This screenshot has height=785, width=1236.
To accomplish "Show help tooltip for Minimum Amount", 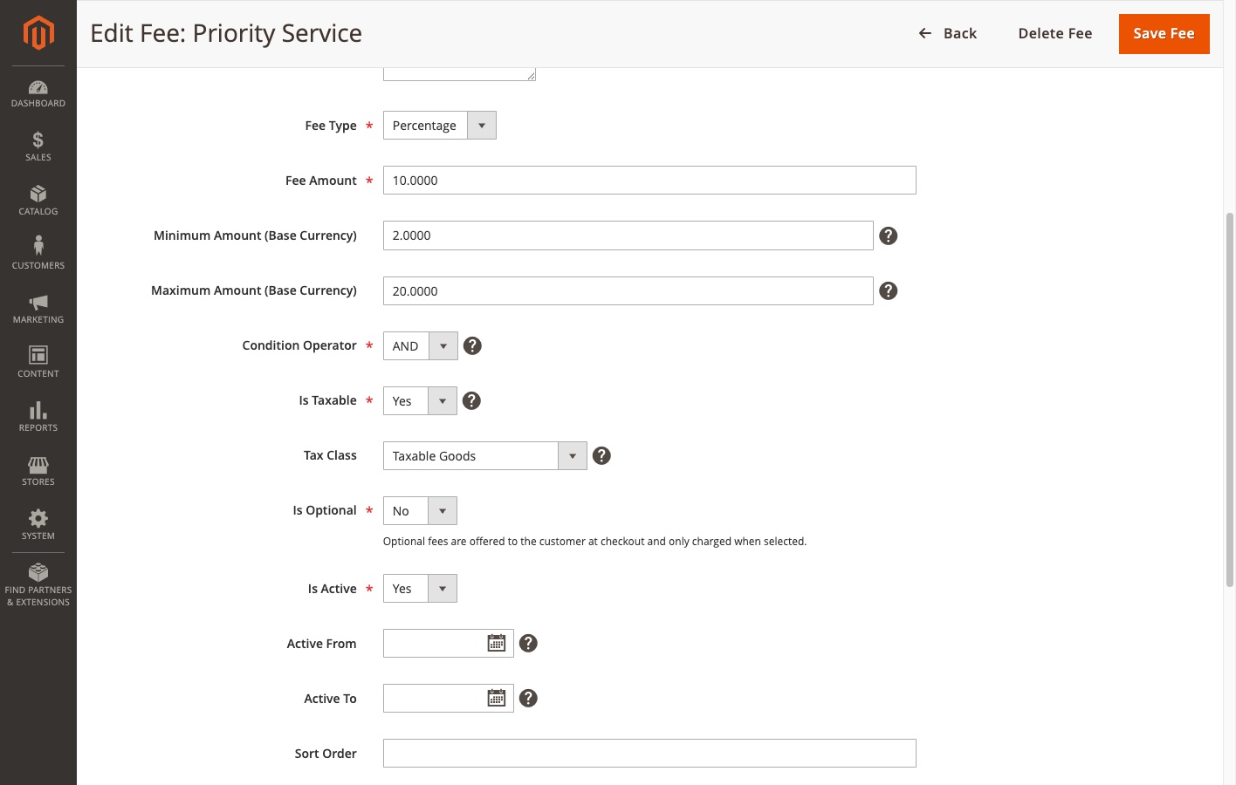I will click(888, 235).
